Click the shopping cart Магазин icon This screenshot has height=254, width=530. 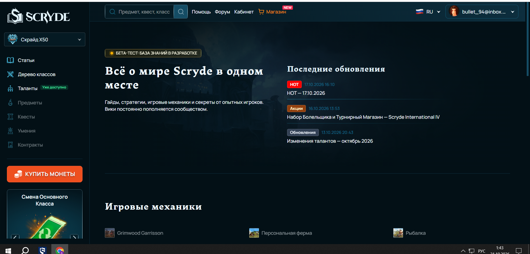261,12
